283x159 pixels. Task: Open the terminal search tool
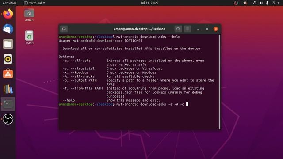point(178,29)
